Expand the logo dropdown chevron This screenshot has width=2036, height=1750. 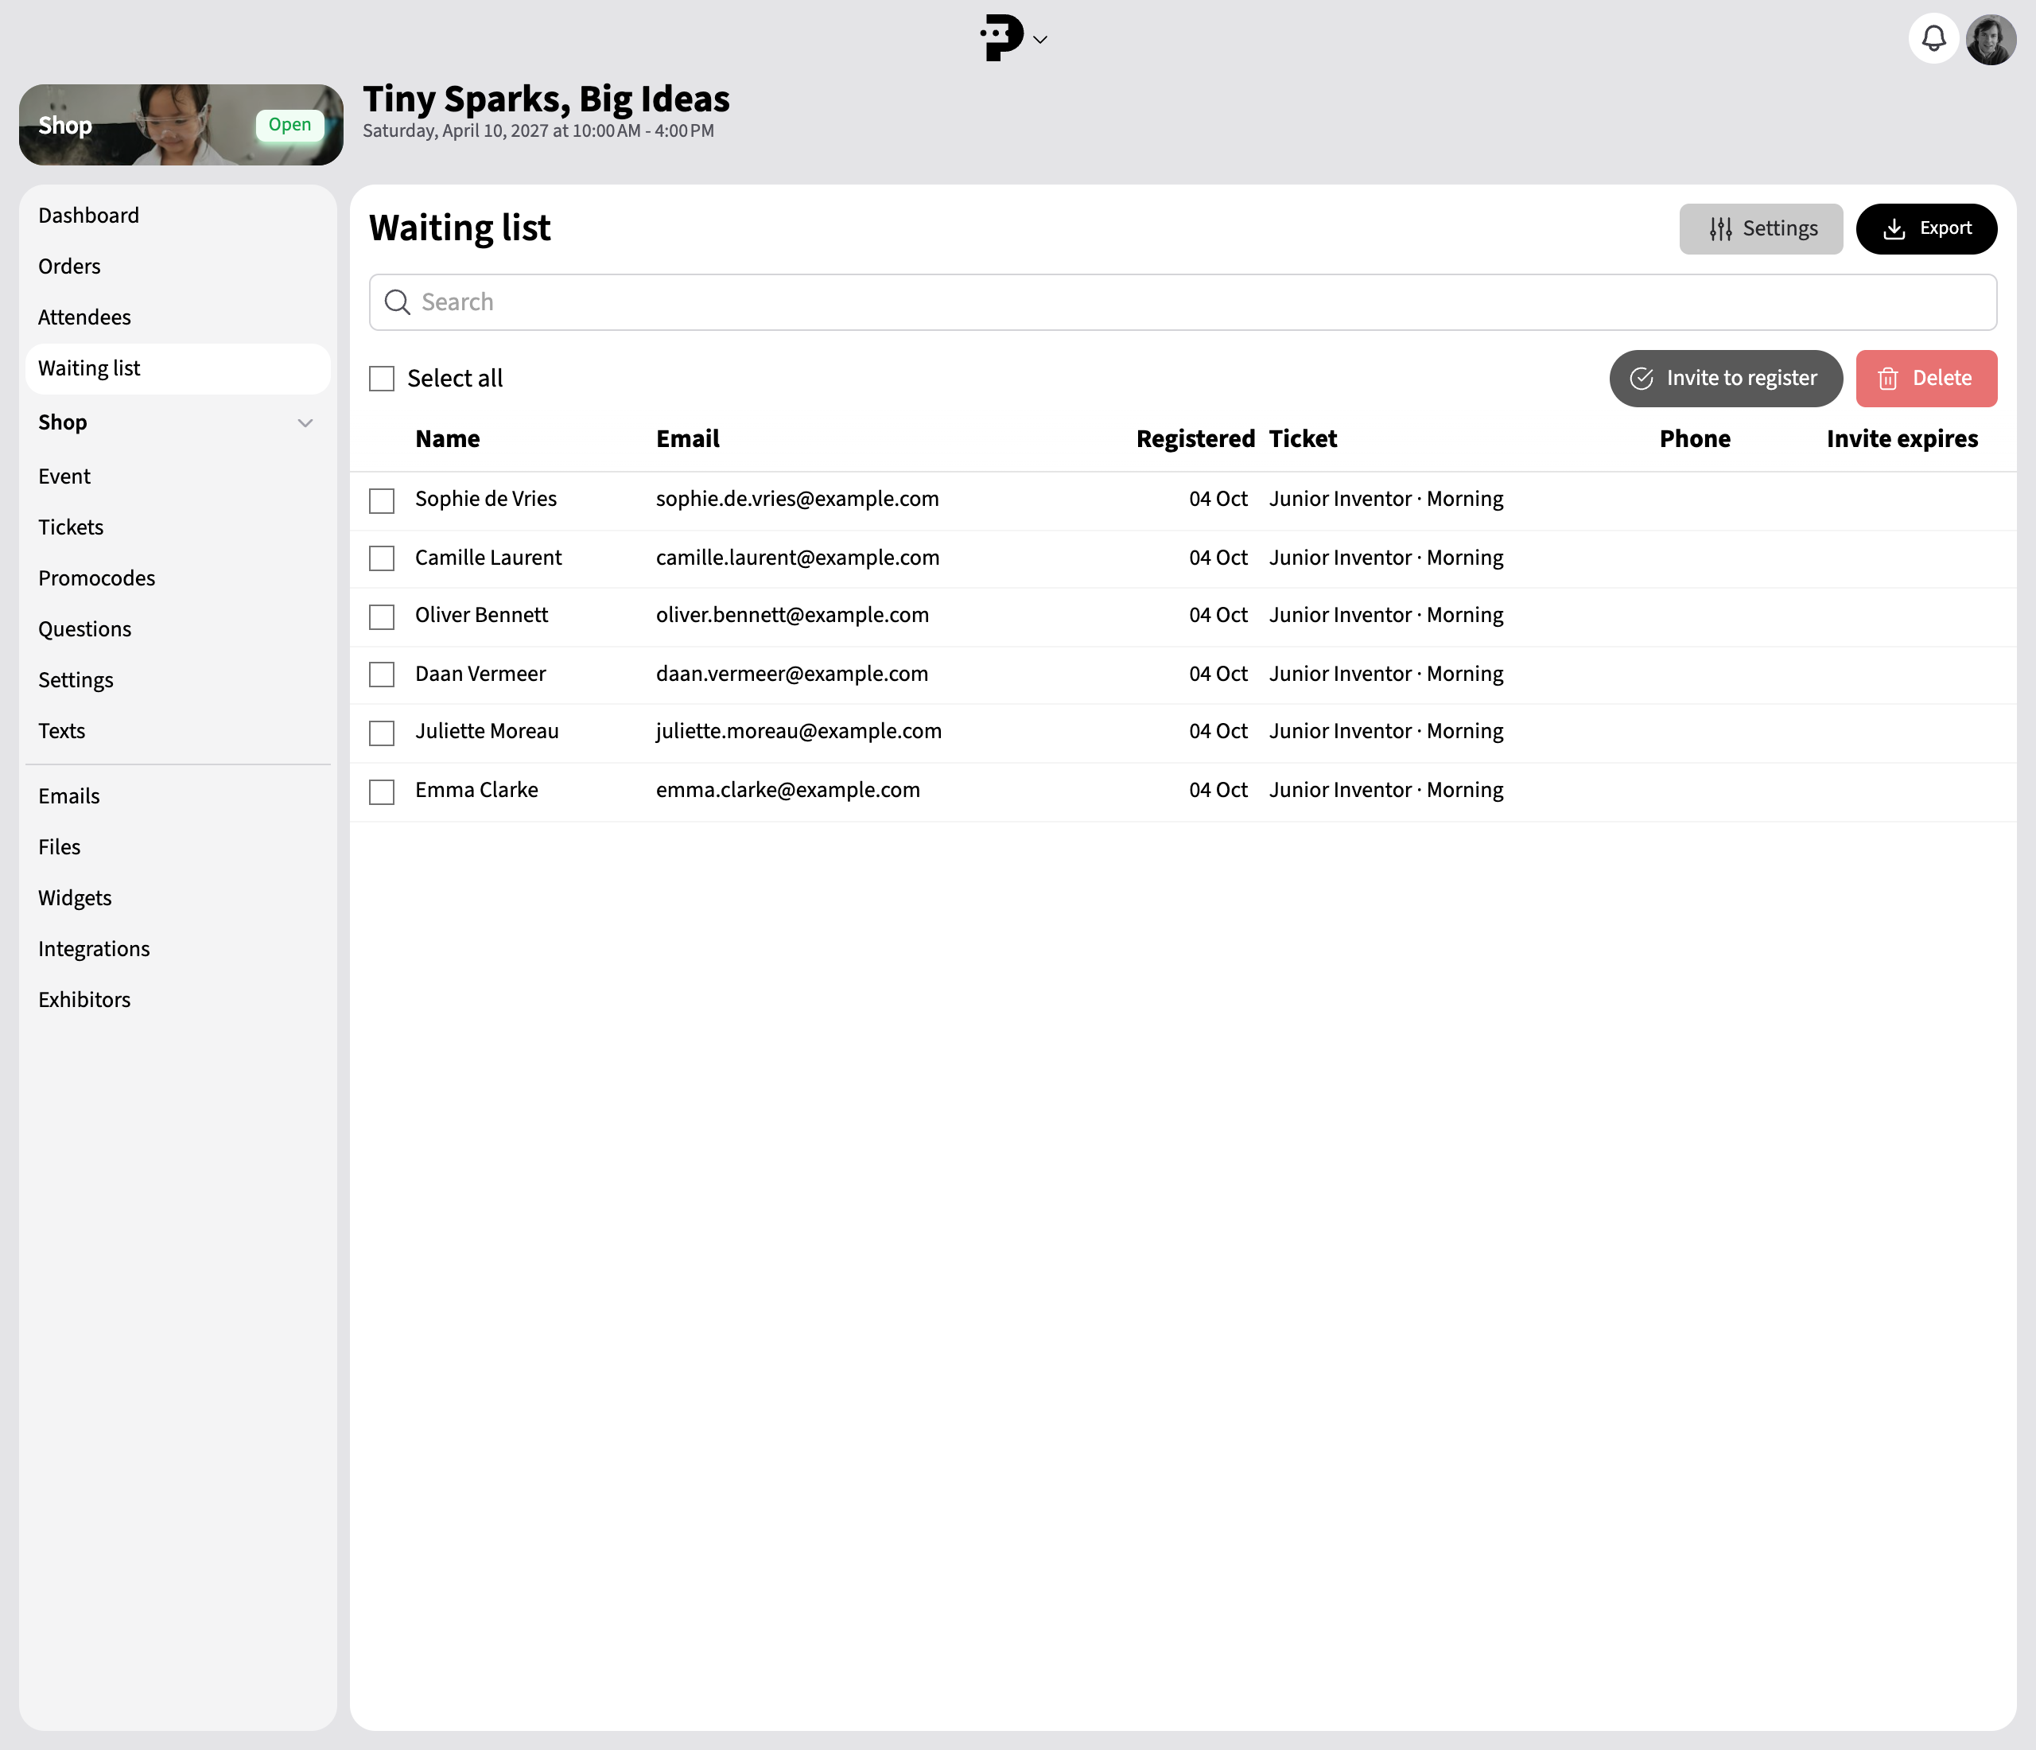(1039, 41)
